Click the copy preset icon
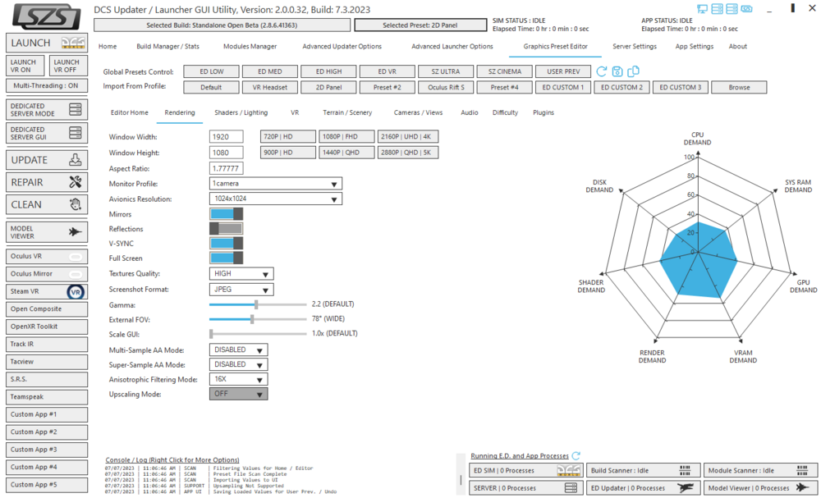The height and width of the screenshot is (498, 821). [633, 71]
